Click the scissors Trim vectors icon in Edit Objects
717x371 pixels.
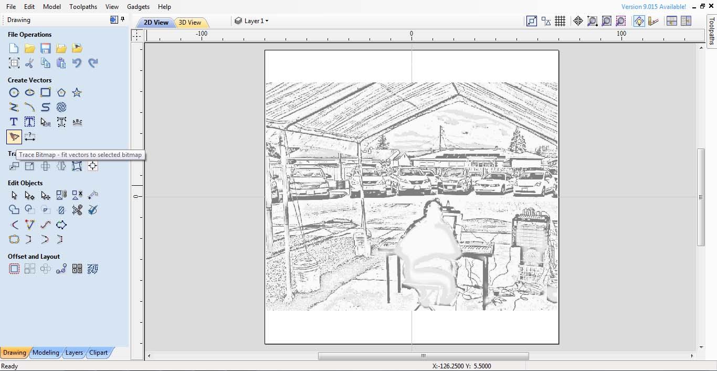point(77,210)
